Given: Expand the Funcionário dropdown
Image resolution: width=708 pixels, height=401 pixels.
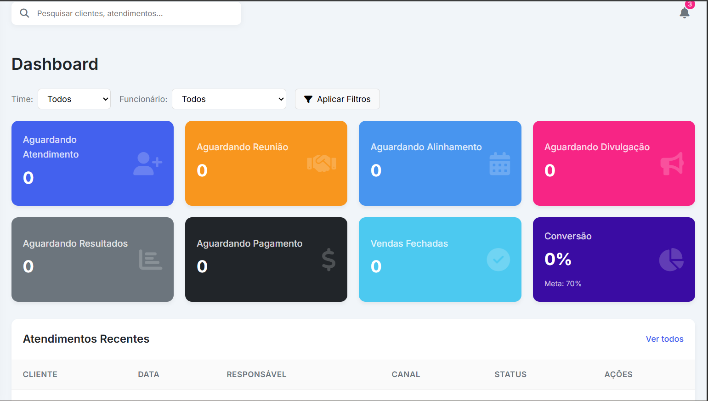Looking at the screenshot, I should click(x=229, y=99).
